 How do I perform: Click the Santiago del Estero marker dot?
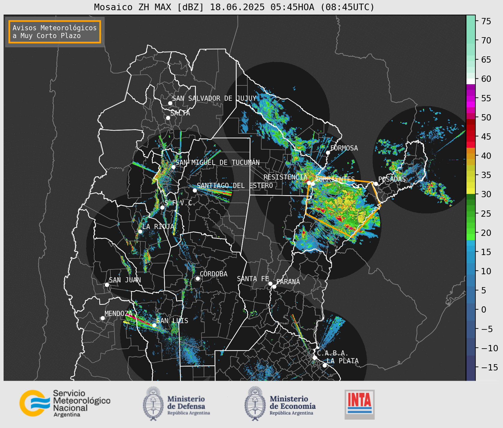[x=195, y=190]
